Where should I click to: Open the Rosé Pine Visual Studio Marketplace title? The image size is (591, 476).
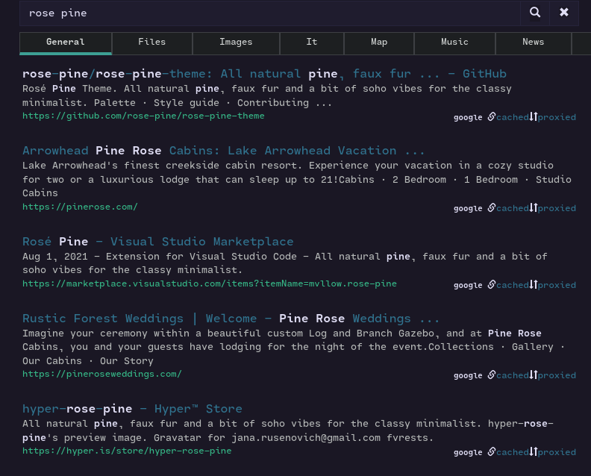[158, 242]
